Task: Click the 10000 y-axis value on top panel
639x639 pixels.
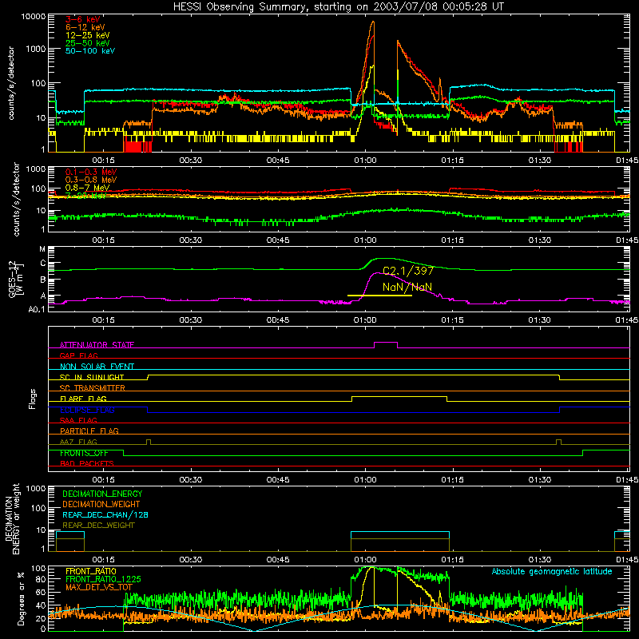Action: click(34, 17)
